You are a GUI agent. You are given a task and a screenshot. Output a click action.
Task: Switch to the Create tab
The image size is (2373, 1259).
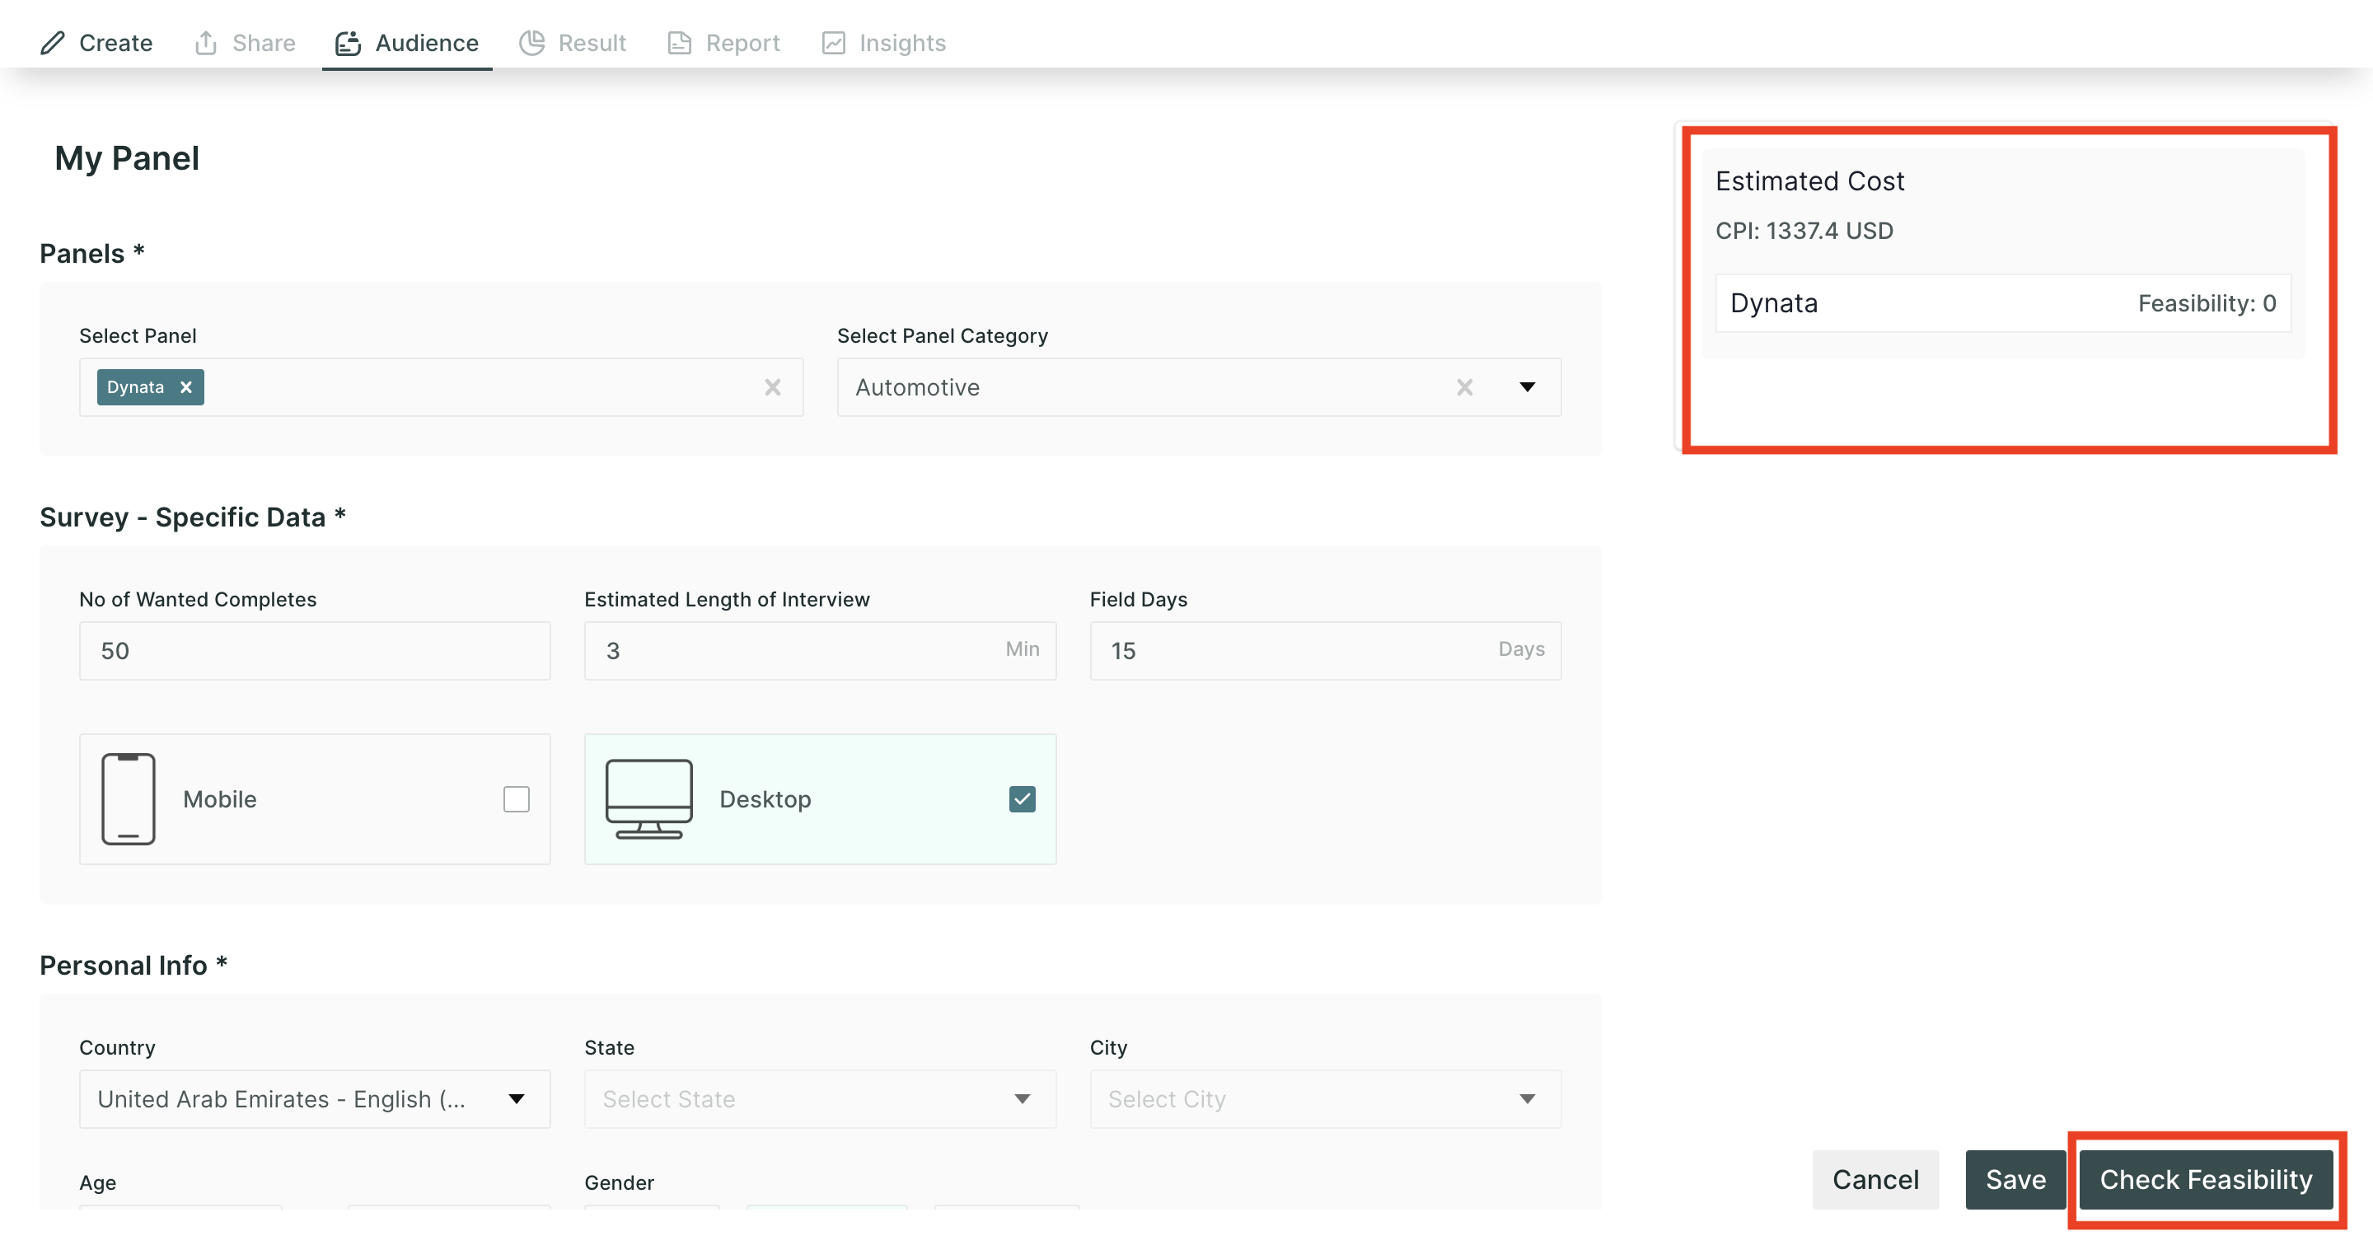(x=96, y=42)
